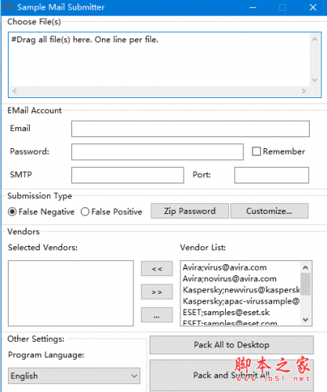The height and width of the screenshot is (392, 327).
Task: Select ESET;samples@eset.sk vendor entry
Action: pos(226,312)
